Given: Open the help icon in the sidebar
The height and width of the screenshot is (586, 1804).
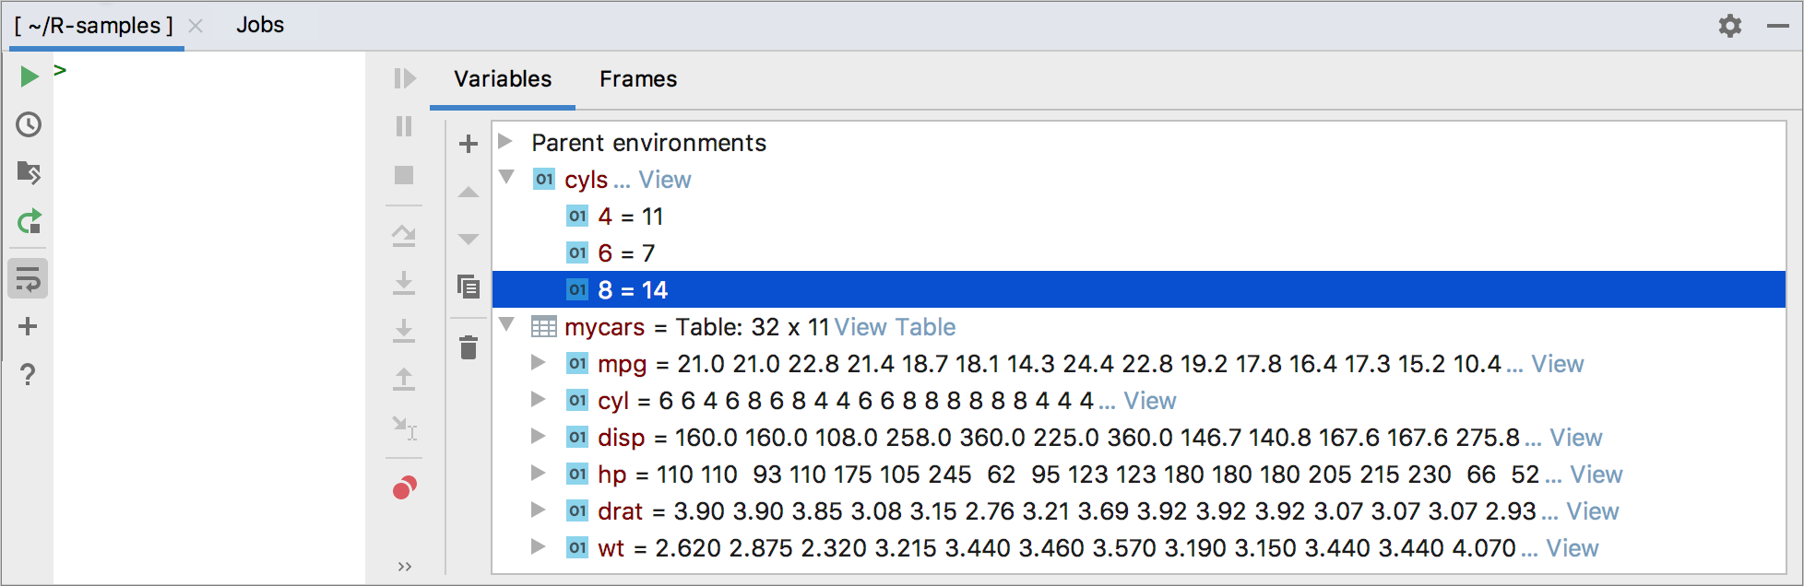Looking at the screenshot, I should (28, 375).
